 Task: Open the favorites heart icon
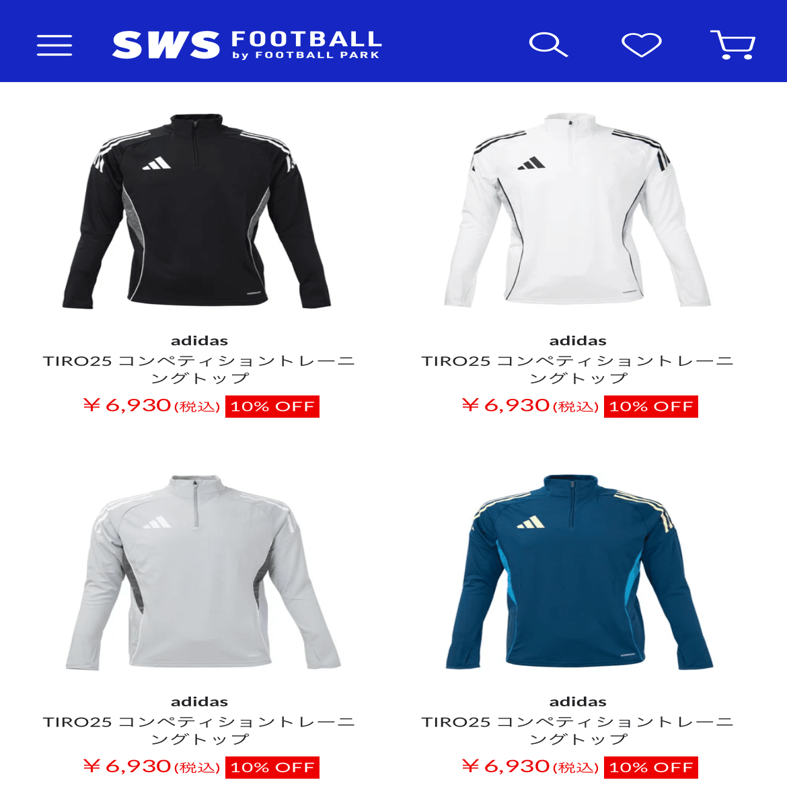point(642,45)
